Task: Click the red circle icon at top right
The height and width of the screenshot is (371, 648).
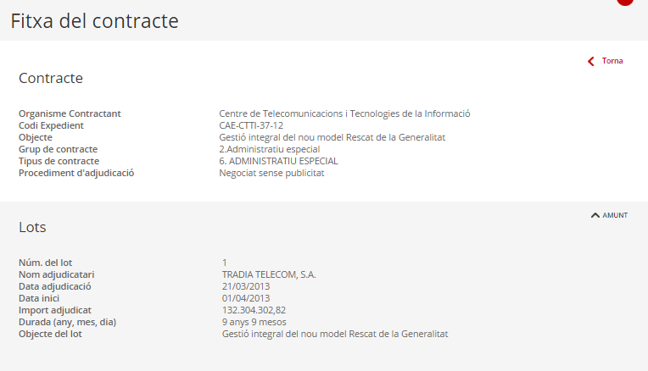Action: pos(625,2)
